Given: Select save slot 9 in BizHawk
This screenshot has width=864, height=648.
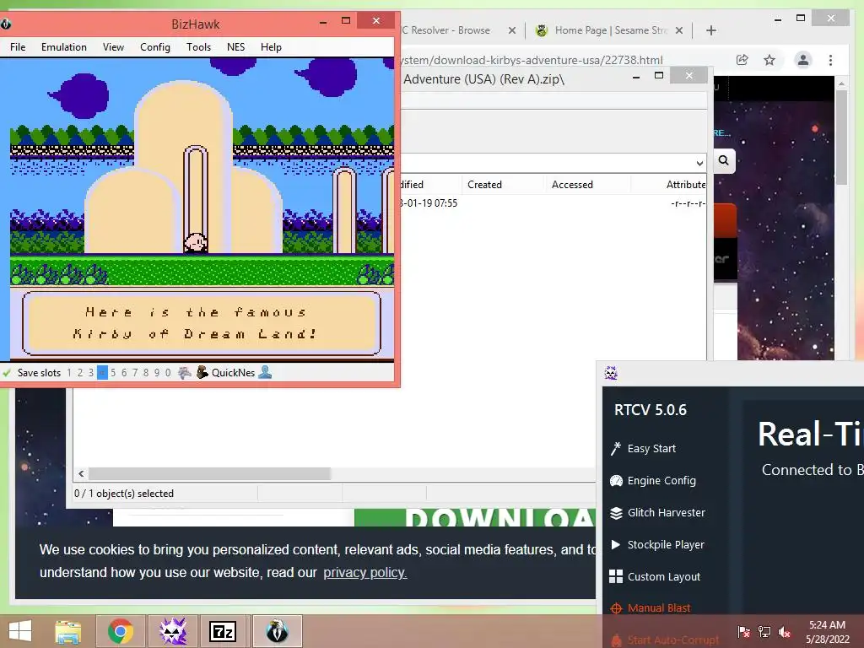Looking at the screenshot, I should (x=157, y=372).
